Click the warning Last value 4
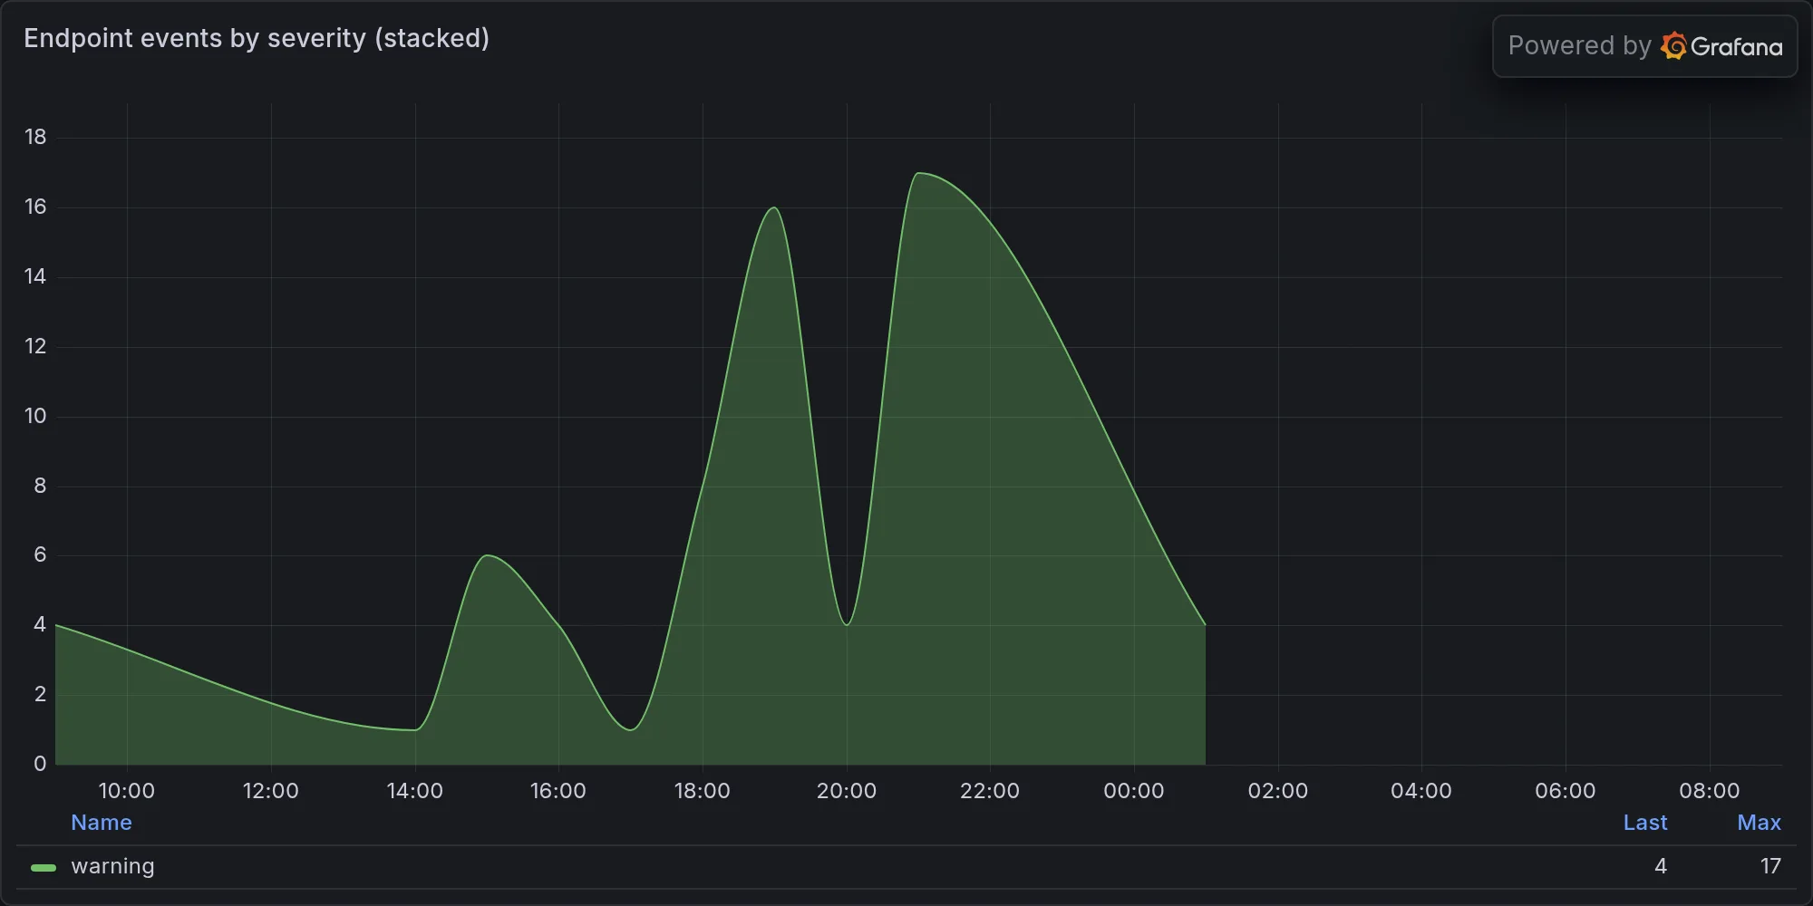The image size is (1813, 906). click(x=1661, y=866)
